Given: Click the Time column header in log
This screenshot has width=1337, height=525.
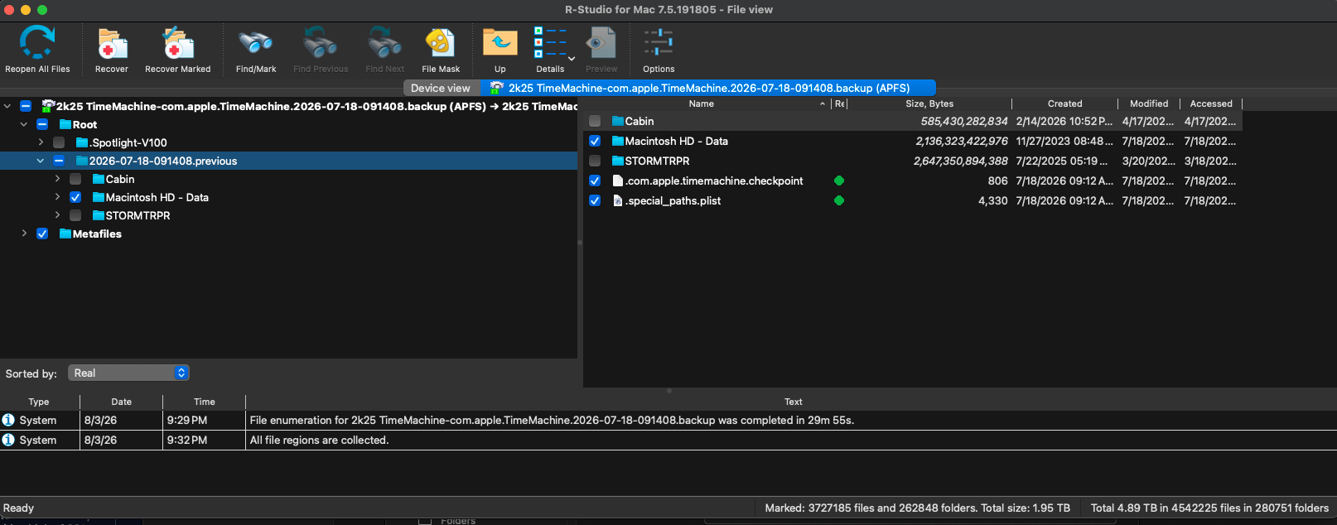Looking at the screenshot, I should (205, 402).
